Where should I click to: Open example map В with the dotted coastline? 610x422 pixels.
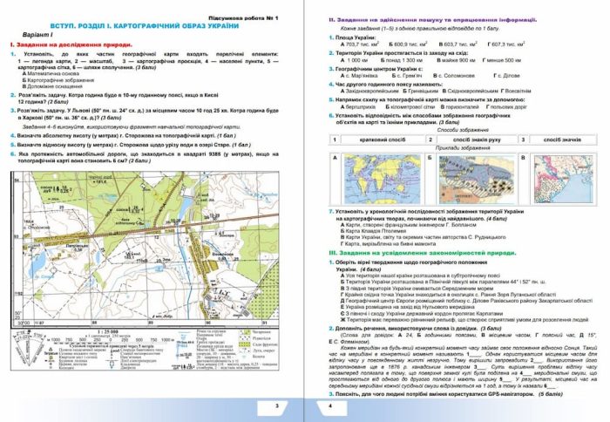pos(564,179)
